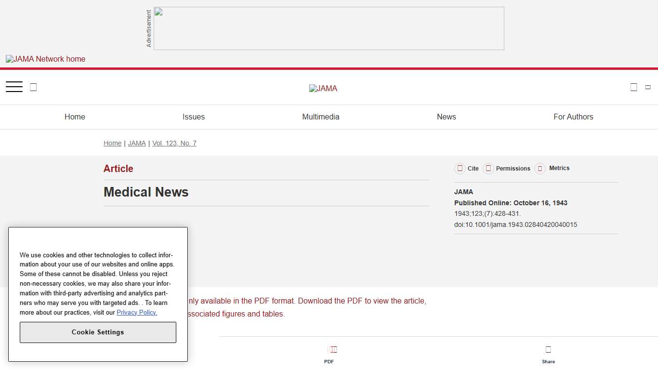Viewport: 658px width, 370px height.
Task: Open the hamburger navigation menu
Action: pyautogui.click(x=14, y=86)
